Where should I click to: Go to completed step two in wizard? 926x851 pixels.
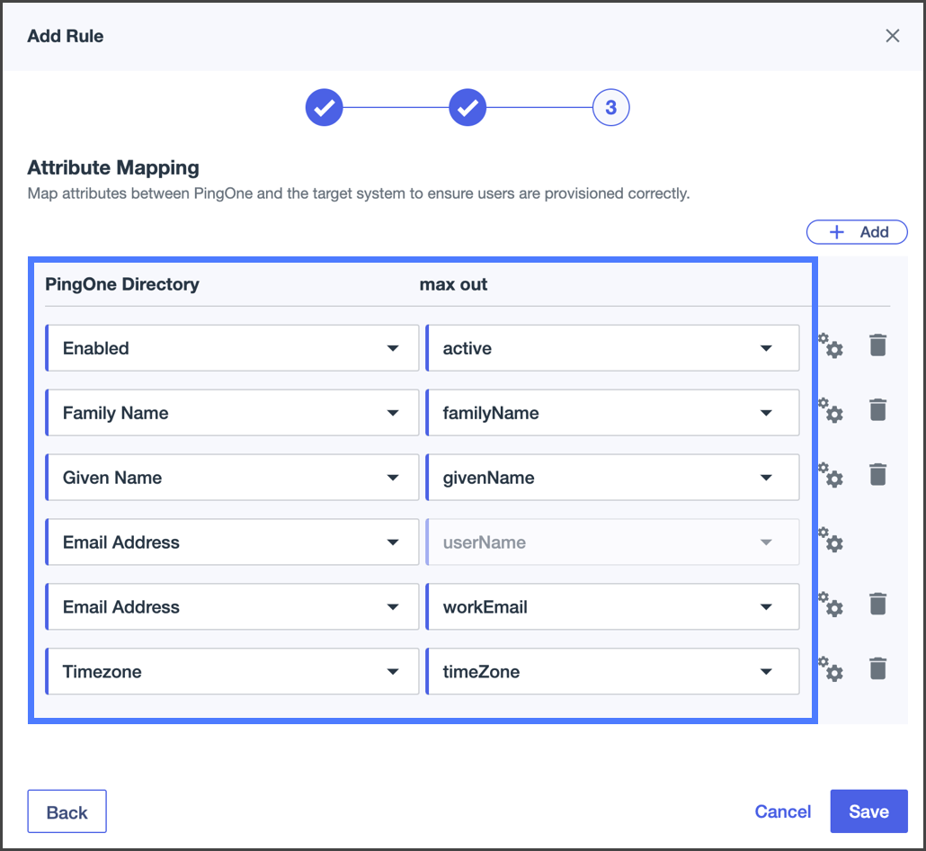pos(467,108)
